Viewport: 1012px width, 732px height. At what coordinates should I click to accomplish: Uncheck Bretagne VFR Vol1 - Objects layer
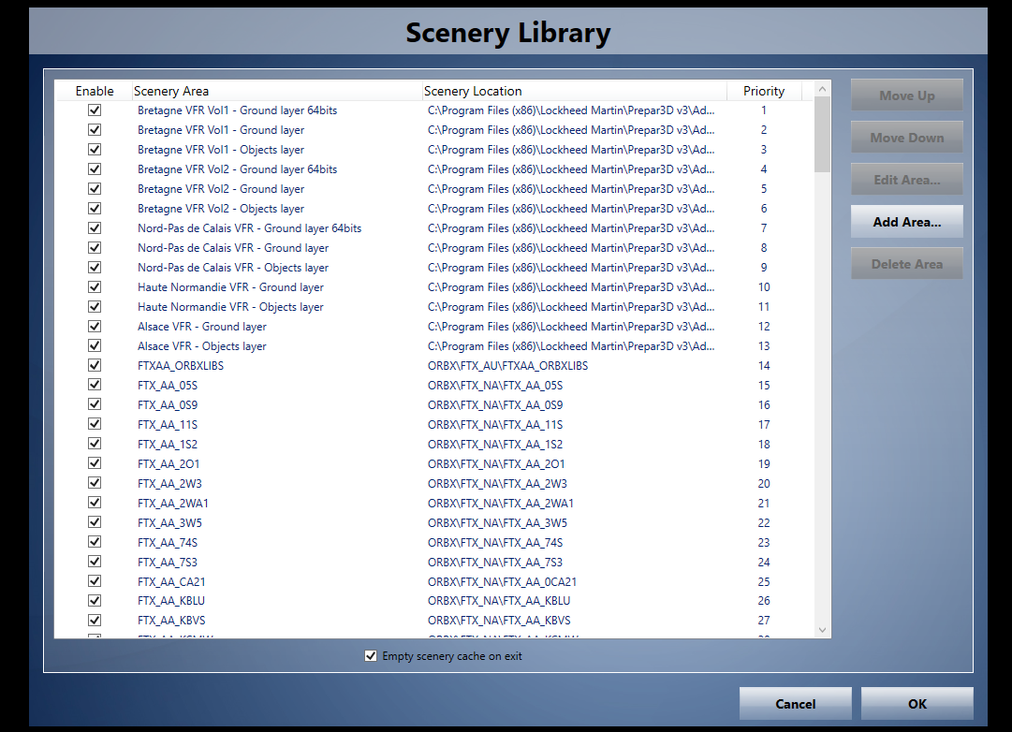(95, 150)
